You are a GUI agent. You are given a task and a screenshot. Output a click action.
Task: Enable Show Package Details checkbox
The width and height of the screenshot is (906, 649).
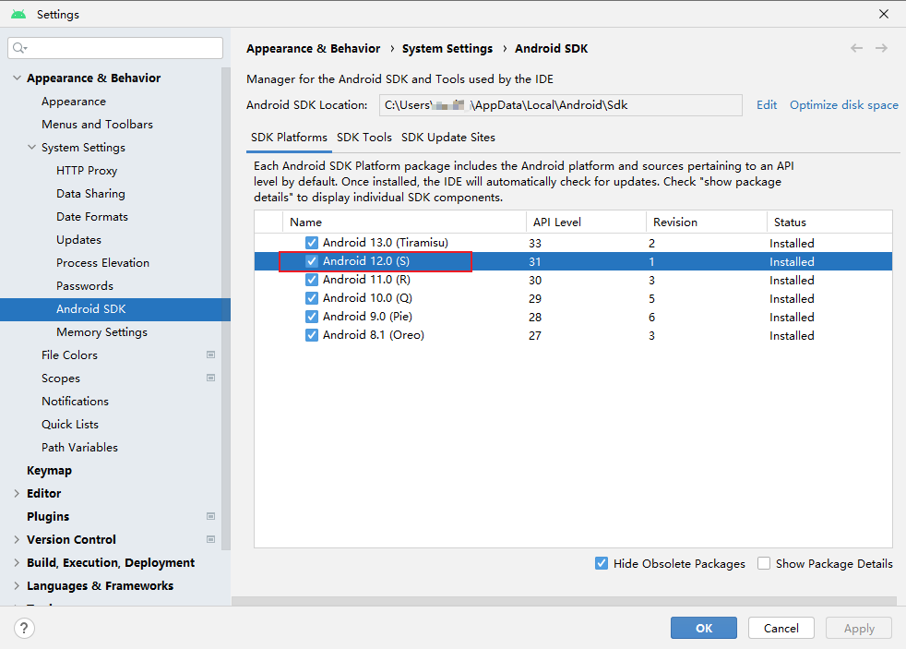(764, 563)
